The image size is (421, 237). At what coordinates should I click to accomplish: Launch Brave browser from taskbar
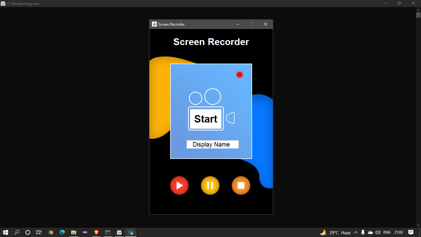(x=96, y=232)
